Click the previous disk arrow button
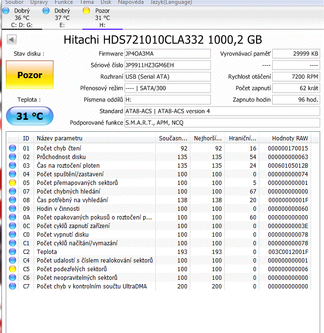This screenshot has width=324, height=333. (12, 39)
